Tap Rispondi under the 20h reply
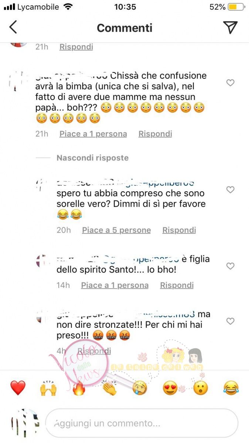This screenshot has width=249, height=443. pos(179,230)
